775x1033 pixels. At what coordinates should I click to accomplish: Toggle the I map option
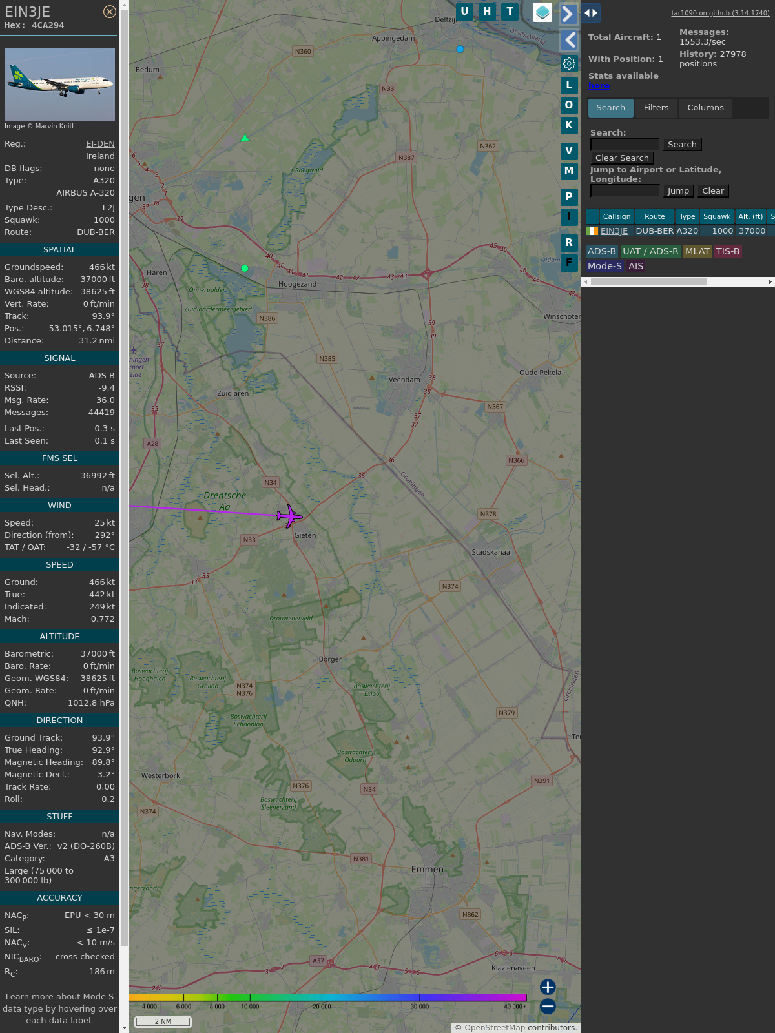(x=569, y=217)
